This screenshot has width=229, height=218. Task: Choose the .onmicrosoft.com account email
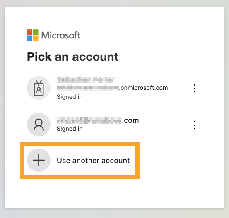(112, 88)
